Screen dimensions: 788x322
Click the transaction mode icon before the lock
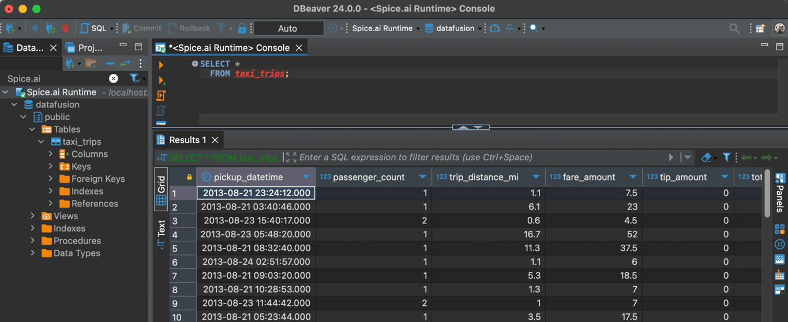click(x=222, y=28)
